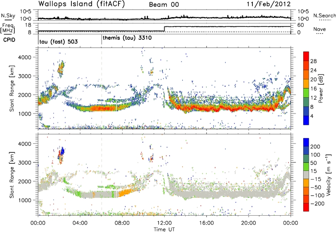This screenshot has width=336, height=232.
Task: Click the 'CPID' label
Action: (9, 40)
